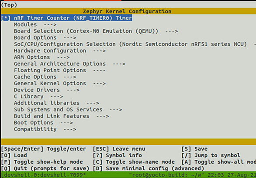Select the devshell-0 tmux window tab
The width and height of the screenshot is (256, 178).
point(44,175)
